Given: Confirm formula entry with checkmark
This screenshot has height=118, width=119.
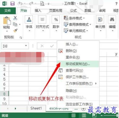Looking at the screenshot, I should click(52, 46).
